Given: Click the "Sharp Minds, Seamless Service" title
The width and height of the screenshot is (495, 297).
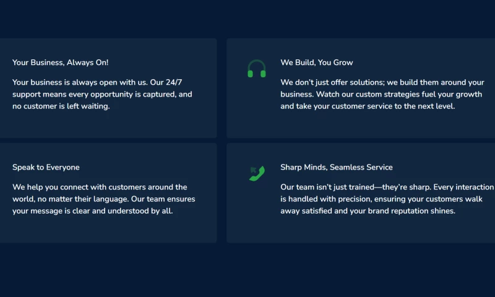Looking at the screenshot, I should 337,167.
